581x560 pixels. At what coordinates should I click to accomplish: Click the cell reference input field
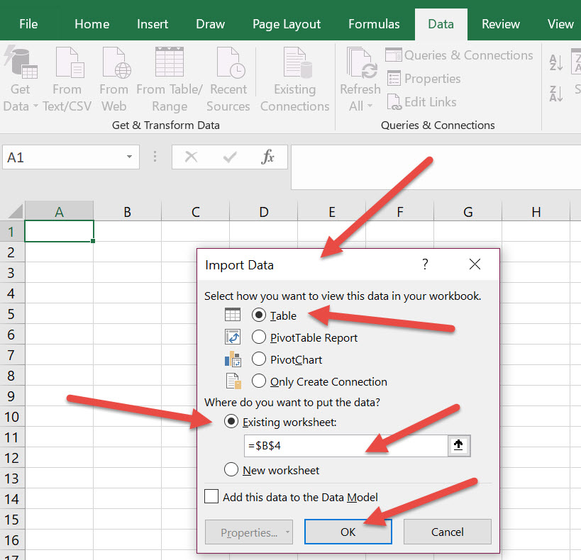click(x=345, y=446)
